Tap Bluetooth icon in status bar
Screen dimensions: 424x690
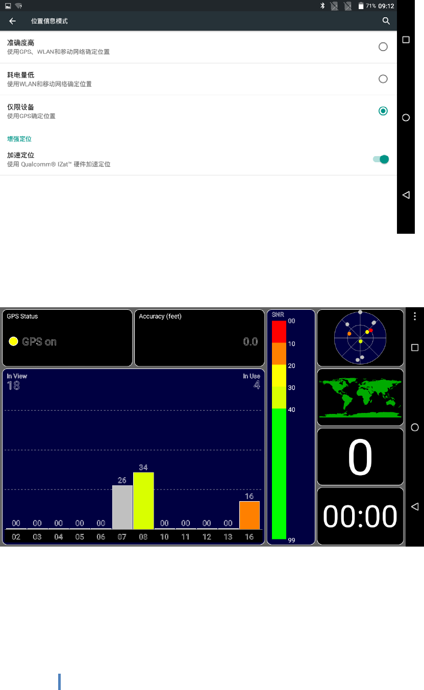(322, 6)
